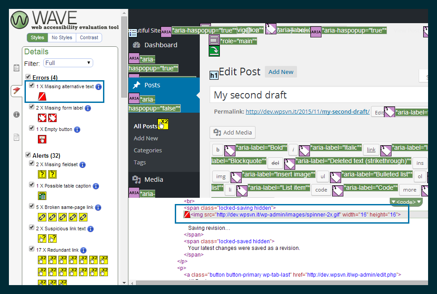Click the ARIA tag icon beside Insert image label
Image resolution: width=437 pixels, height=294 pixels.
coord(236,177)
